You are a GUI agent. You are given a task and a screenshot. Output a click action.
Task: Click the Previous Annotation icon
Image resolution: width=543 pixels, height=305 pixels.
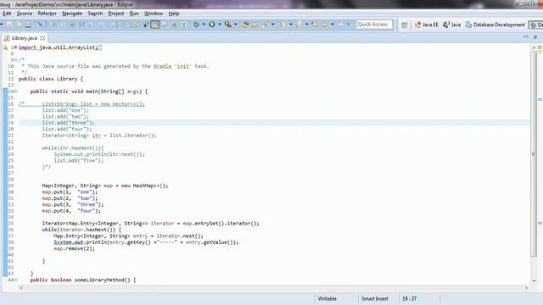(298, 25)
